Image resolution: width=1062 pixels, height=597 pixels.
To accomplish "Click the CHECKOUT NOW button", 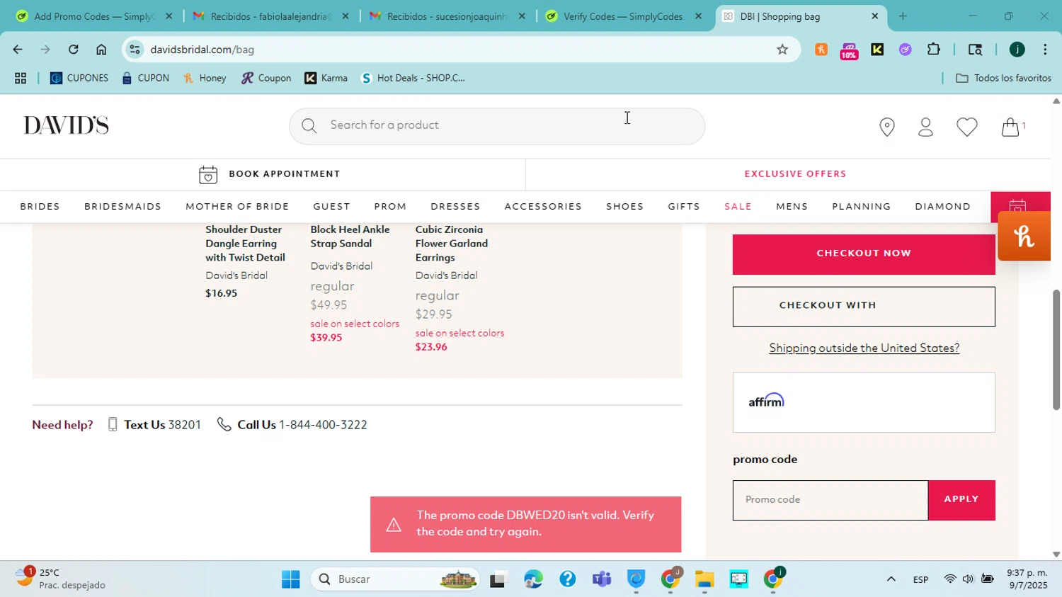I will click(864, 254).
